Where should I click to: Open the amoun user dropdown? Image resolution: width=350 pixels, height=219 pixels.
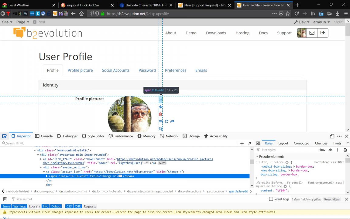point(321,22)
